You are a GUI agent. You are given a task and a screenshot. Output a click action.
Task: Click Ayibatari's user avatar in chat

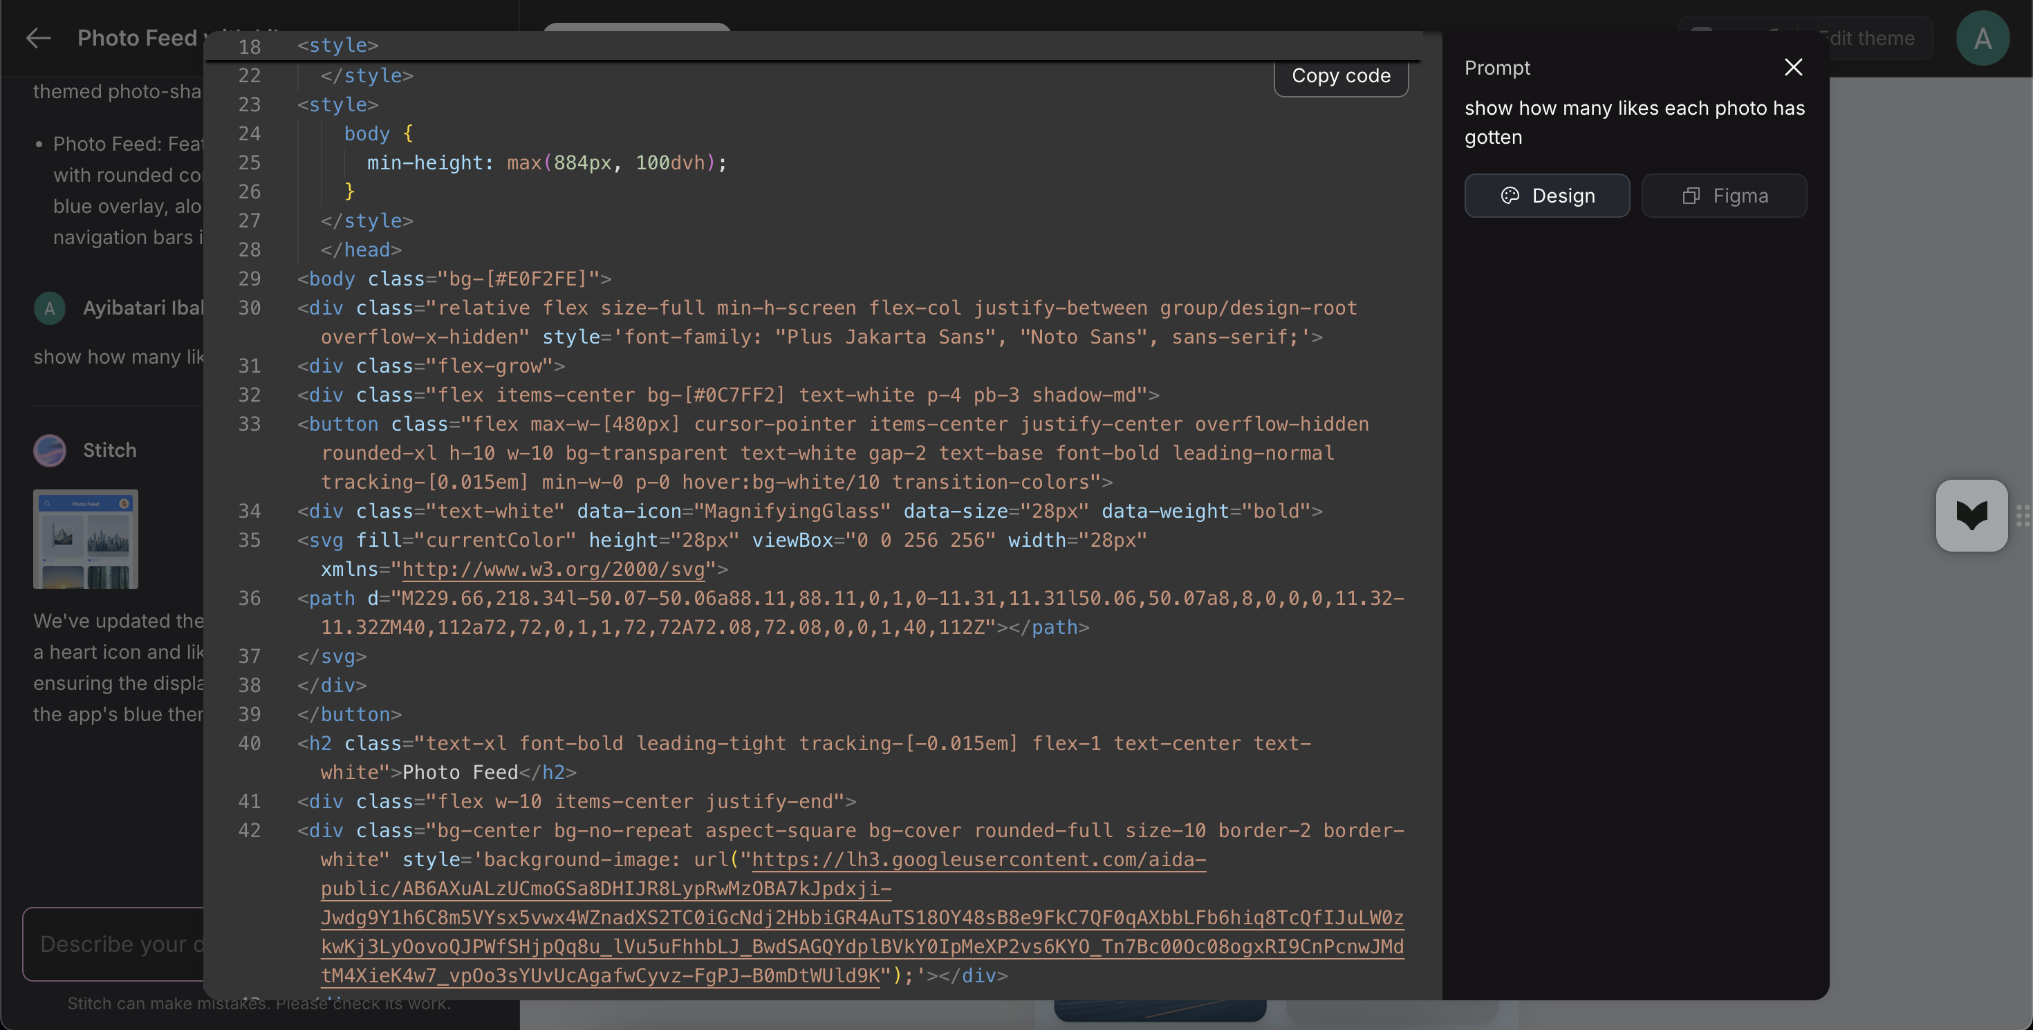tap(50, 308)
